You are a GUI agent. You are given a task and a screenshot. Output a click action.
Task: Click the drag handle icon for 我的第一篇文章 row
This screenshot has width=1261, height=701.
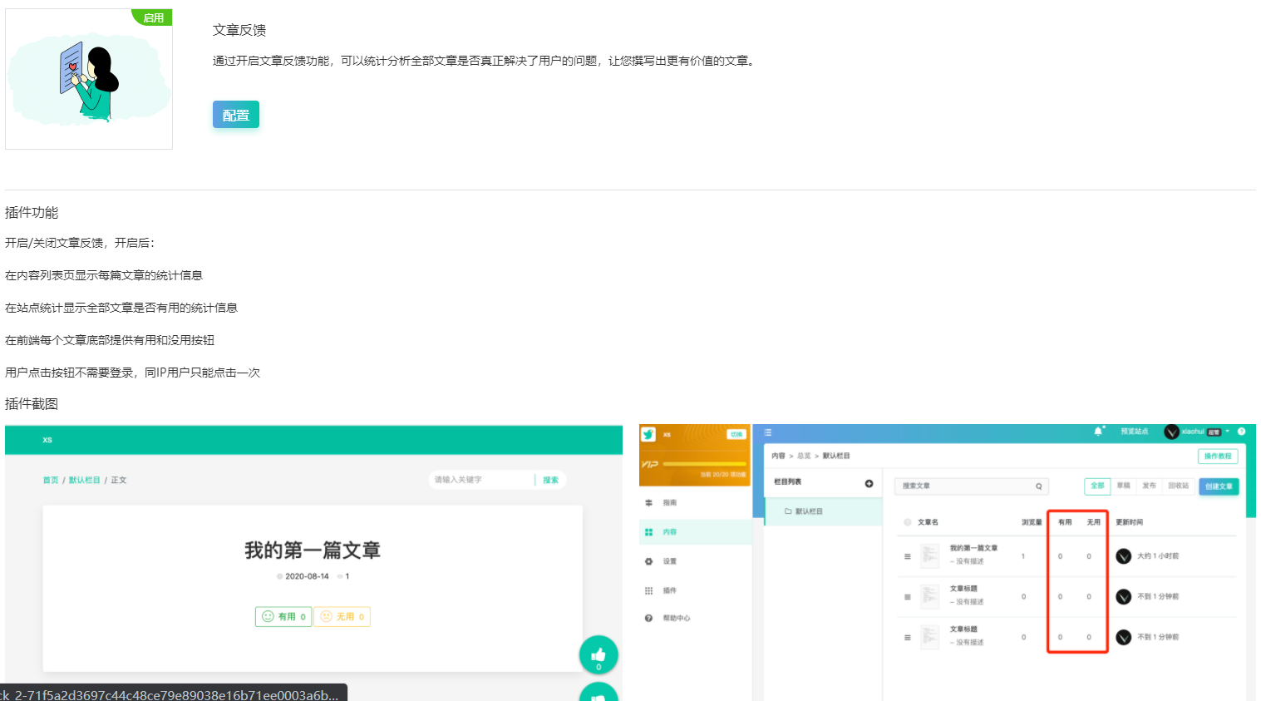(x=907, y=556)
